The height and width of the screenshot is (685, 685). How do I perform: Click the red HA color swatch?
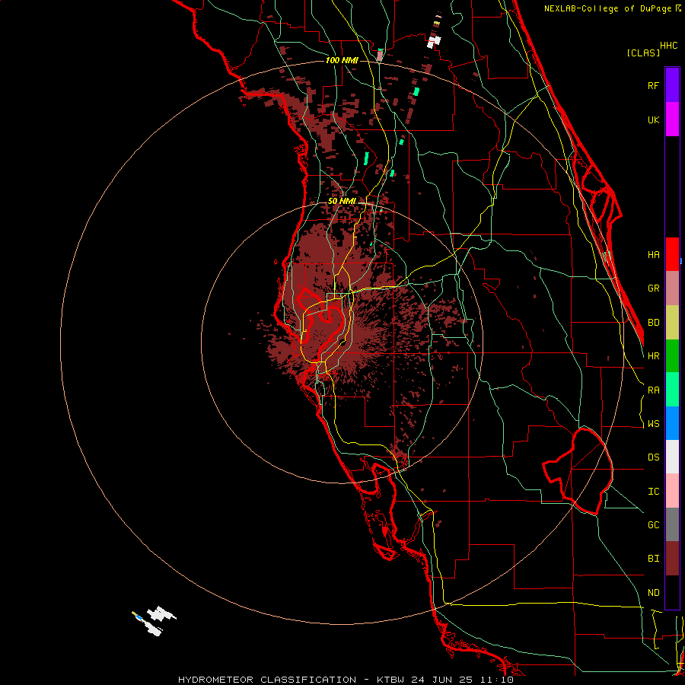coord(672,254)
